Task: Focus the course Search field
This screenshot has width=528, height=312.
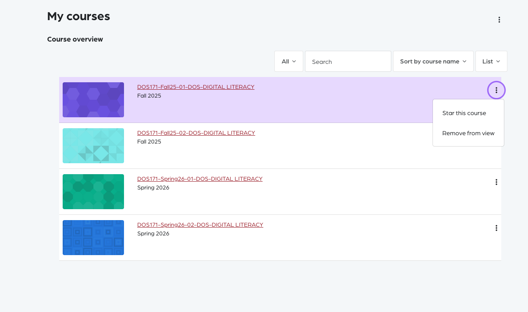Action: (x=348, y=61)
